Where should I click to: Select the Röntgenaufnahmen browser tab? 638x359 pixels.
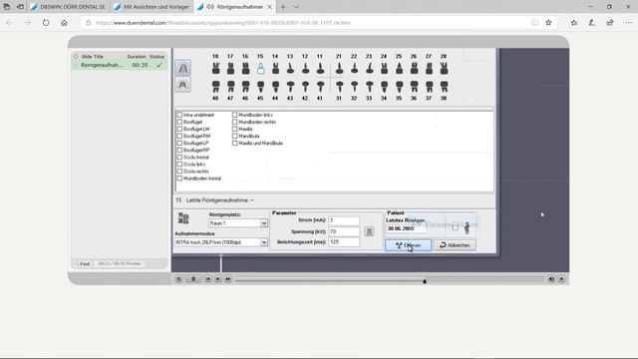[x=235, y=7]
